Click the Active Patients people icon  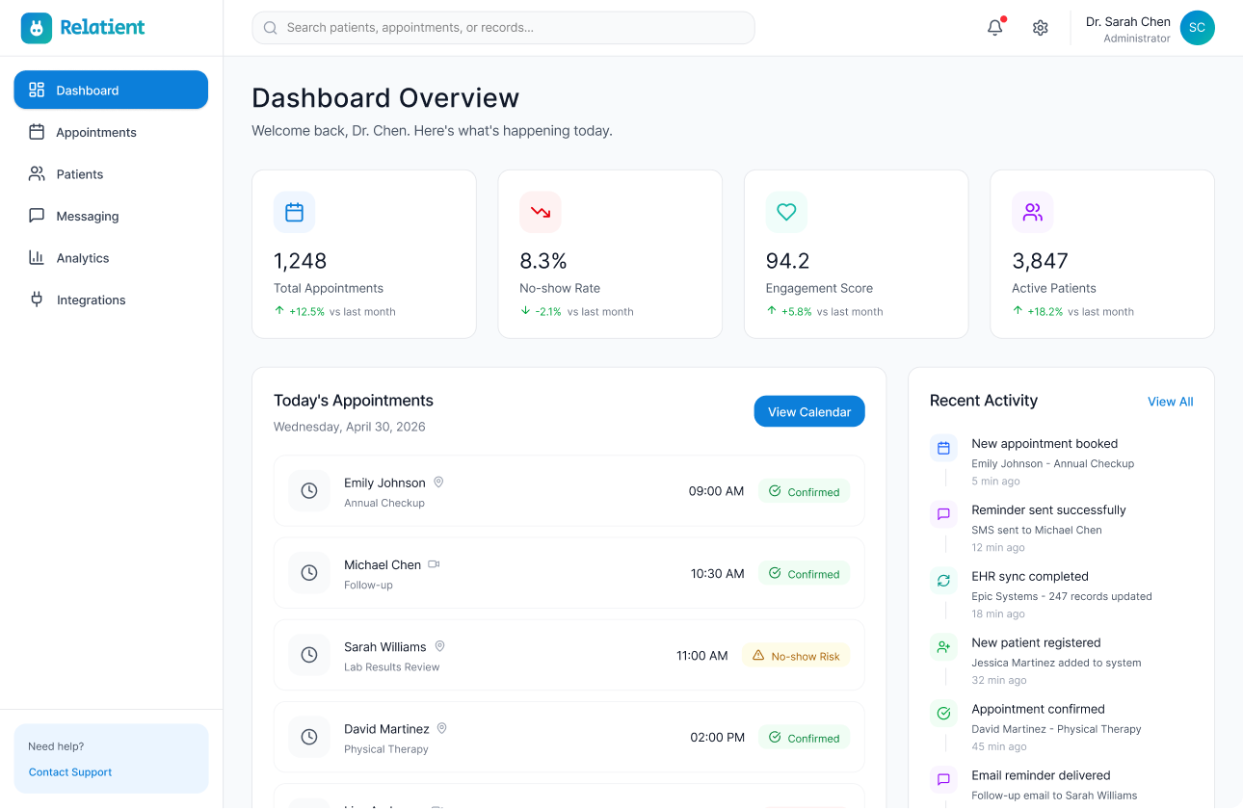click(1033, 212)
